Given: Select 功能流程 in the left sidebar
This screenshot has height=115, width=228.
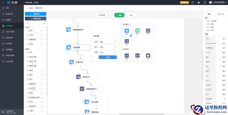Looking at the screenshot, I should [x=12, y=26].
